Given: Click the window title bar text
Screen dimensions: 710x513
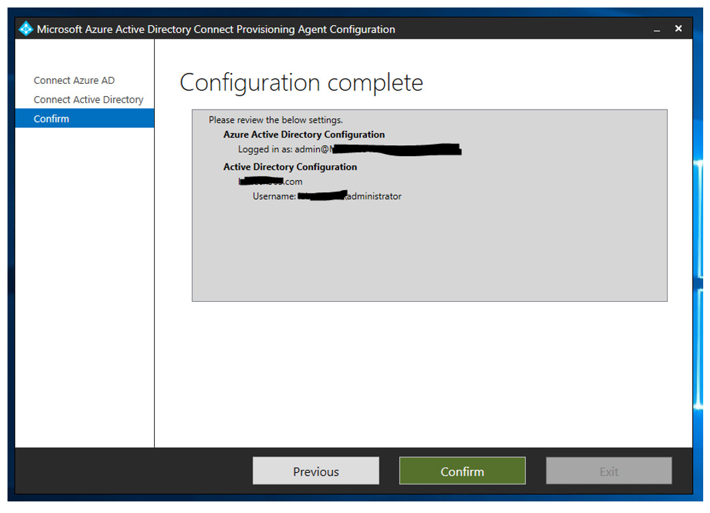Looking at the screenshot, I should click(216, 29).
